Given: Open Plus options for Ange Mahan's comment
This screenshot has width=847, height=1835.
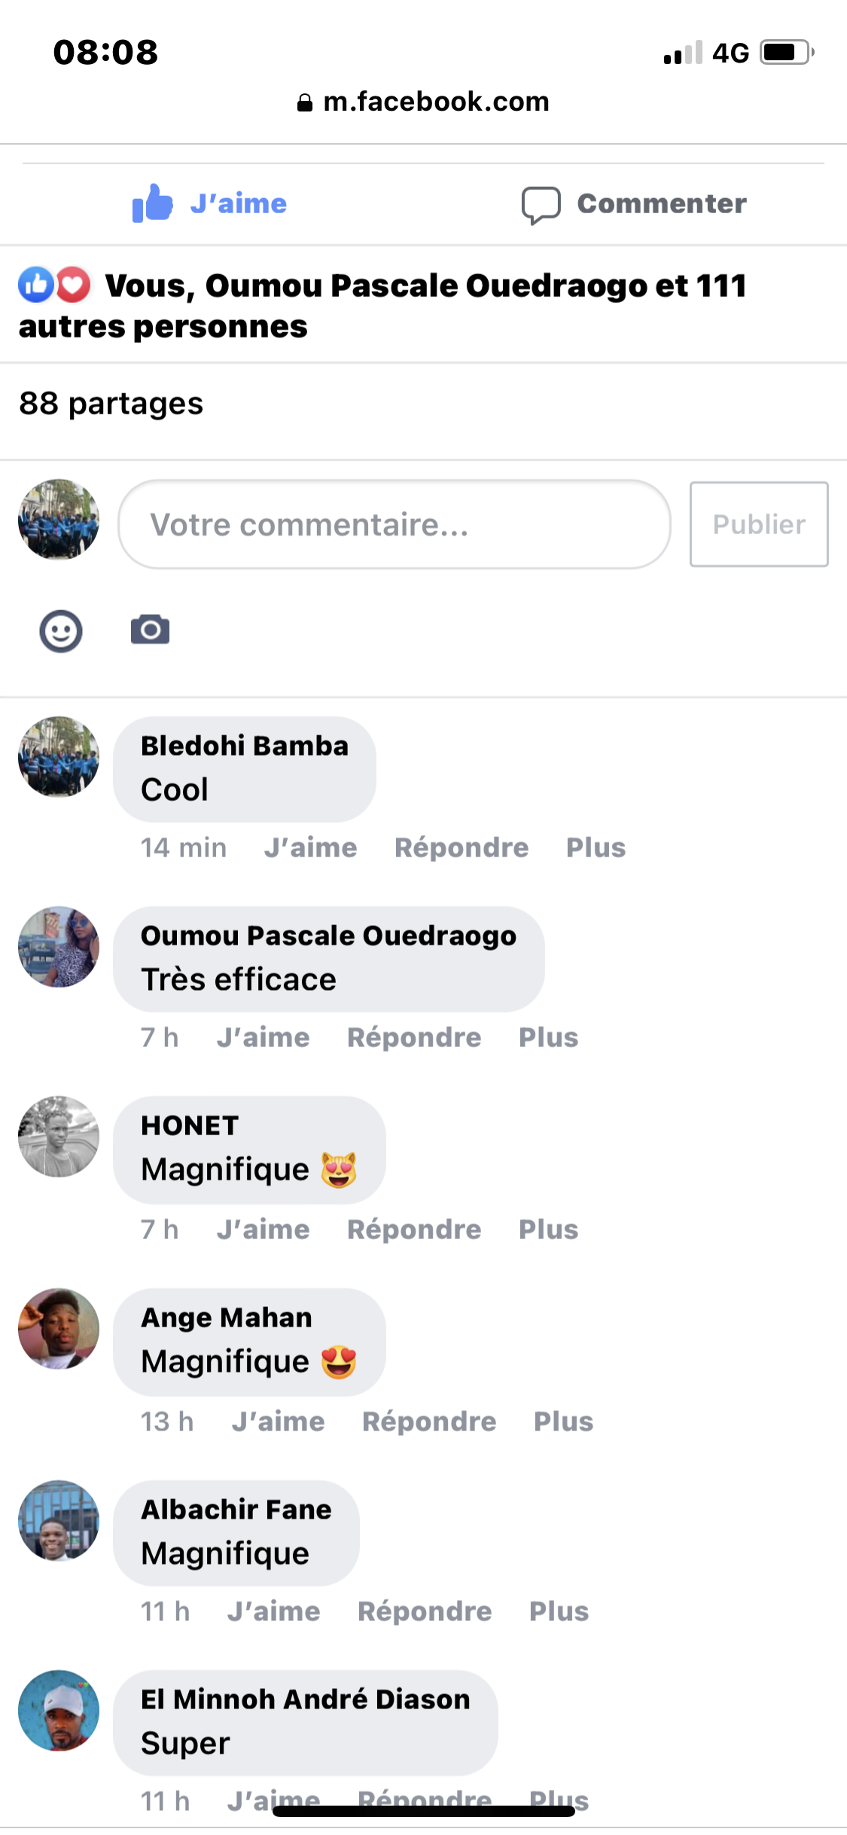Looking at the screenshot, I should click(x=563, y=1421).
